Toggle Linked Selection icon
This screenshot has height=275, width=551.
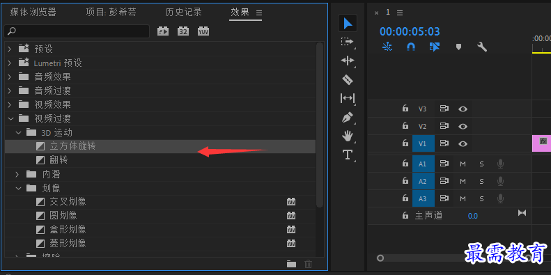point(435,47)
